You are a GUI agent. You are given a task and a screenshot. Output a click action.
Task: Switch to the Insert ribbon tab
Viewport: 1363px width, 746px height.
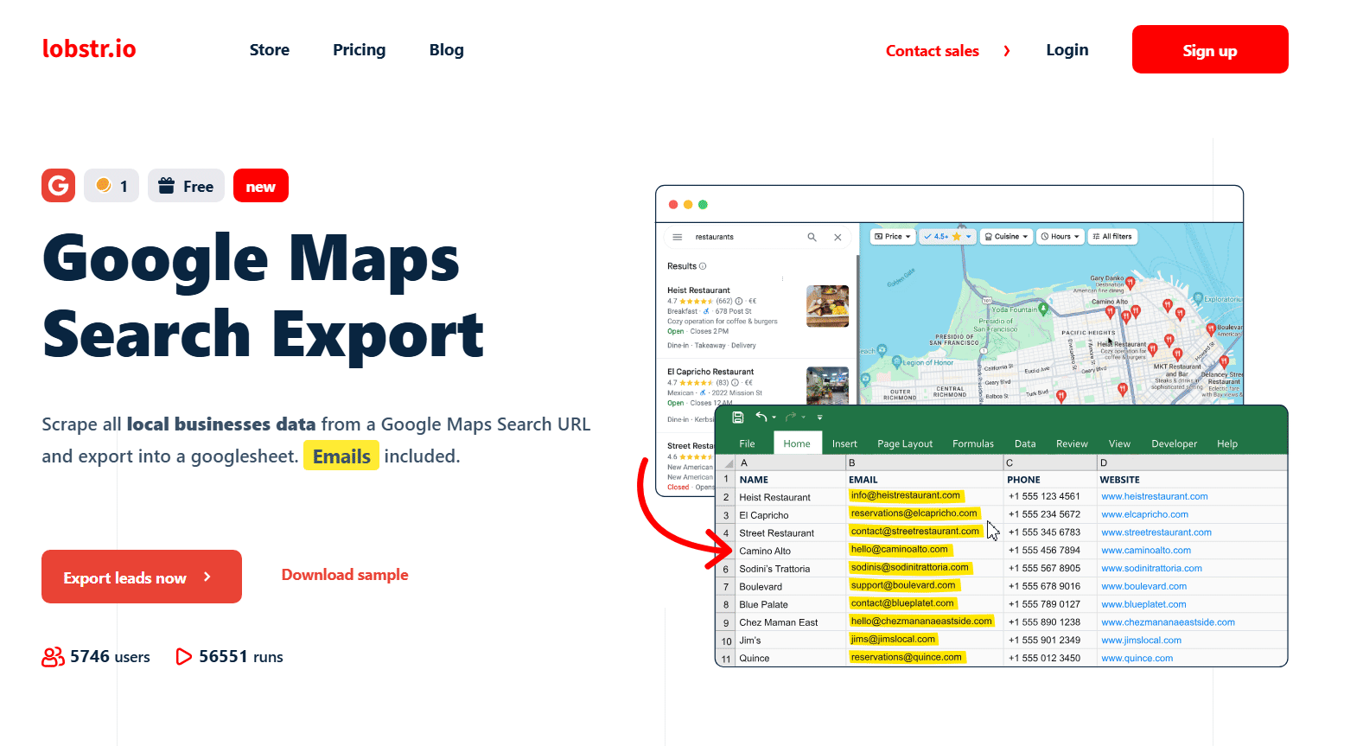tap(844, 443)
